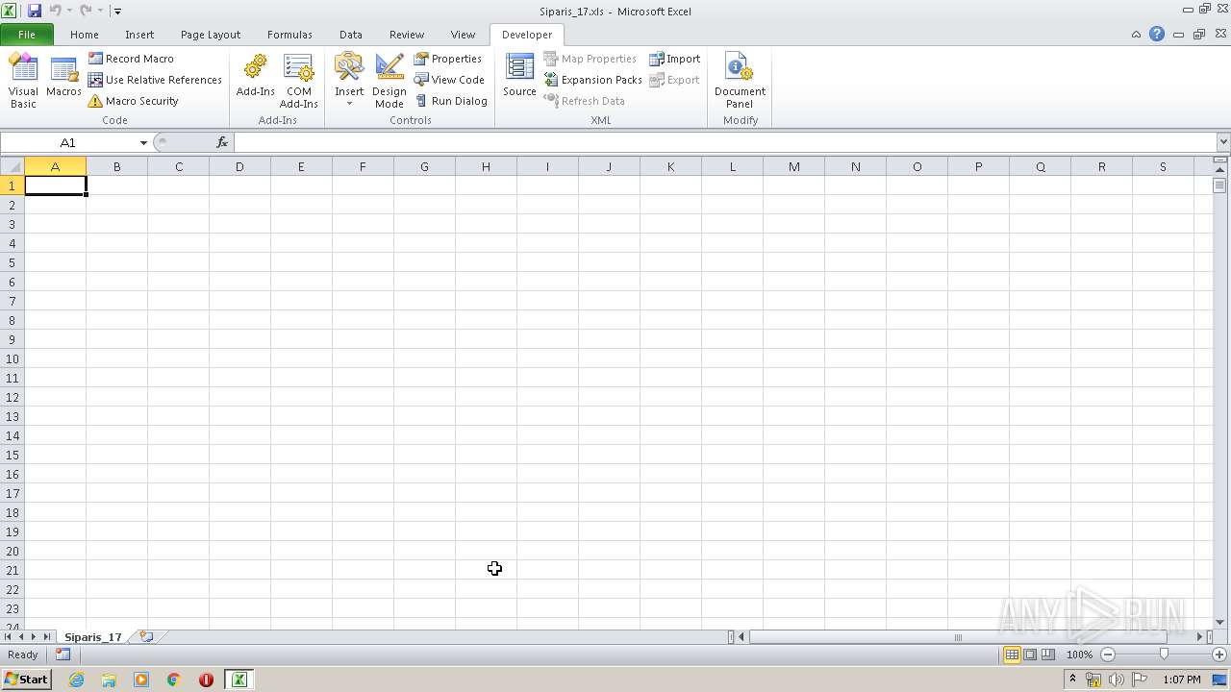Image resolution: width=1231 pixels, height=692 pixels.
Task: Switch to Normal view
Action: click(x=1012, y=655)
